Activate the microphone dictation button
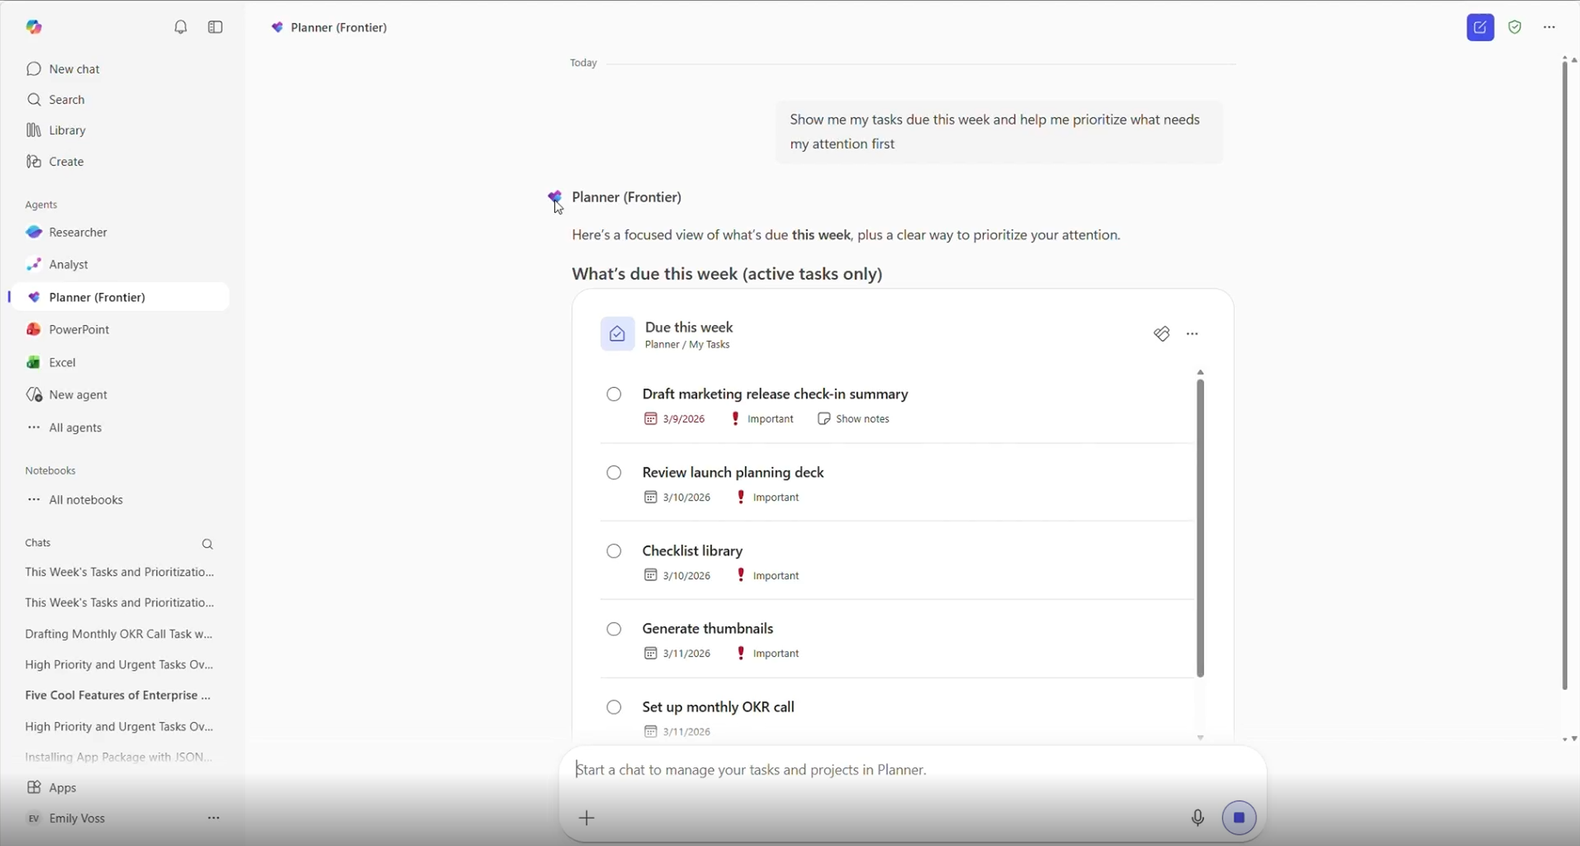 click(x=1197, y=818)
